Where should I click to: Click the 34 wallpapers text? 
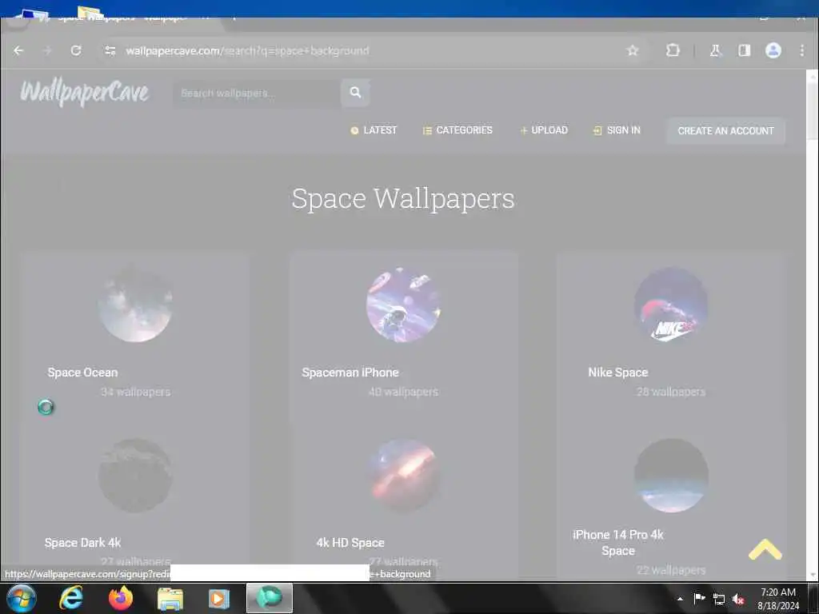point(135,392)
